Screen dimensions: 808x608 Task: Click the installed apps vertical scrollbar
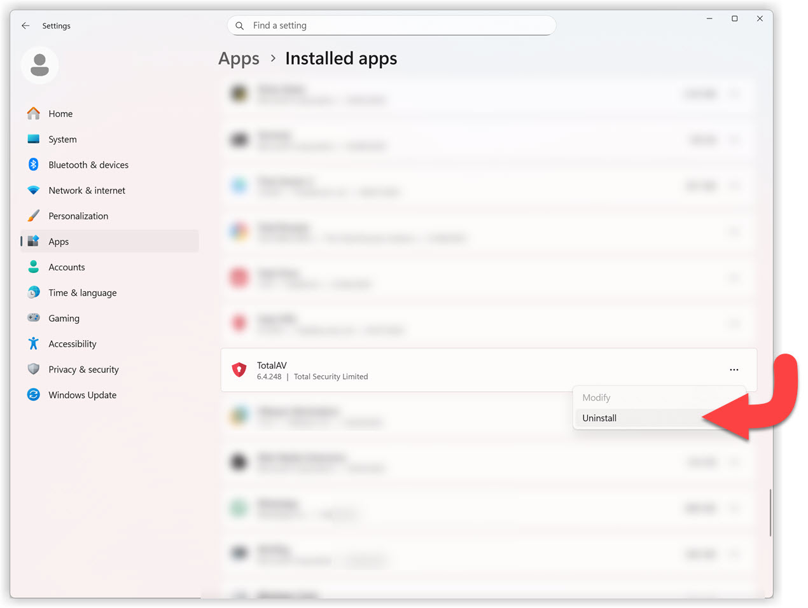pos(770,512)
